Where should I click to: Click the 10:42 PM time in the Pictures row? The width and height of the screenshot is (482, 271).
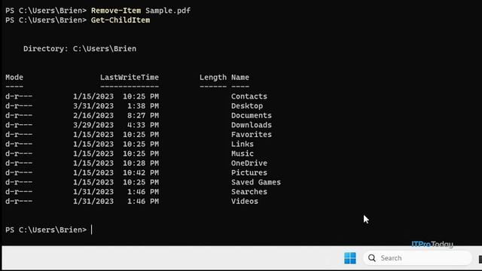[141, 172]
